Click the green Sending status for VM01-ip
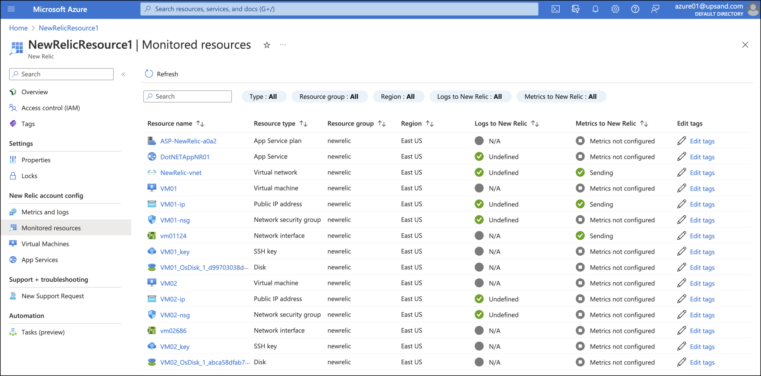 [581, 204]
